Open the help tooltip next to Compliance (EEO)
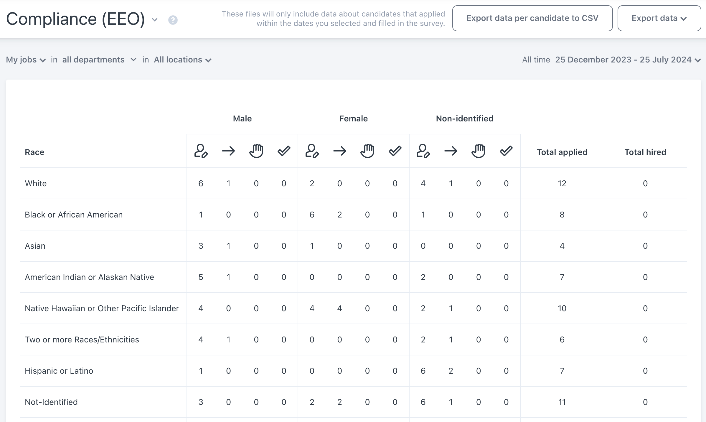 (x=173, y=20)
